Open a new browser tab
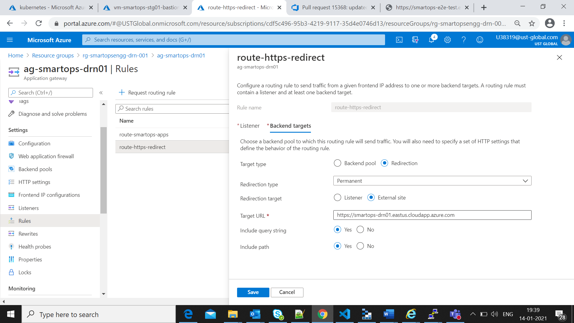This screenshot has width=574, height=323. 484,7
